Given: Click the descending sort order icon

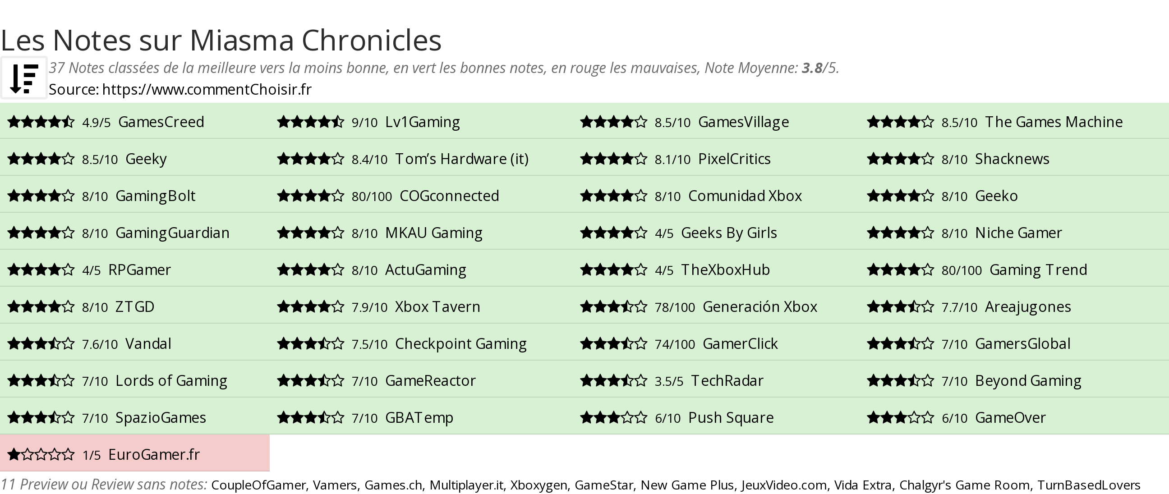Looking at the screenshot, I should coord(23,78).
